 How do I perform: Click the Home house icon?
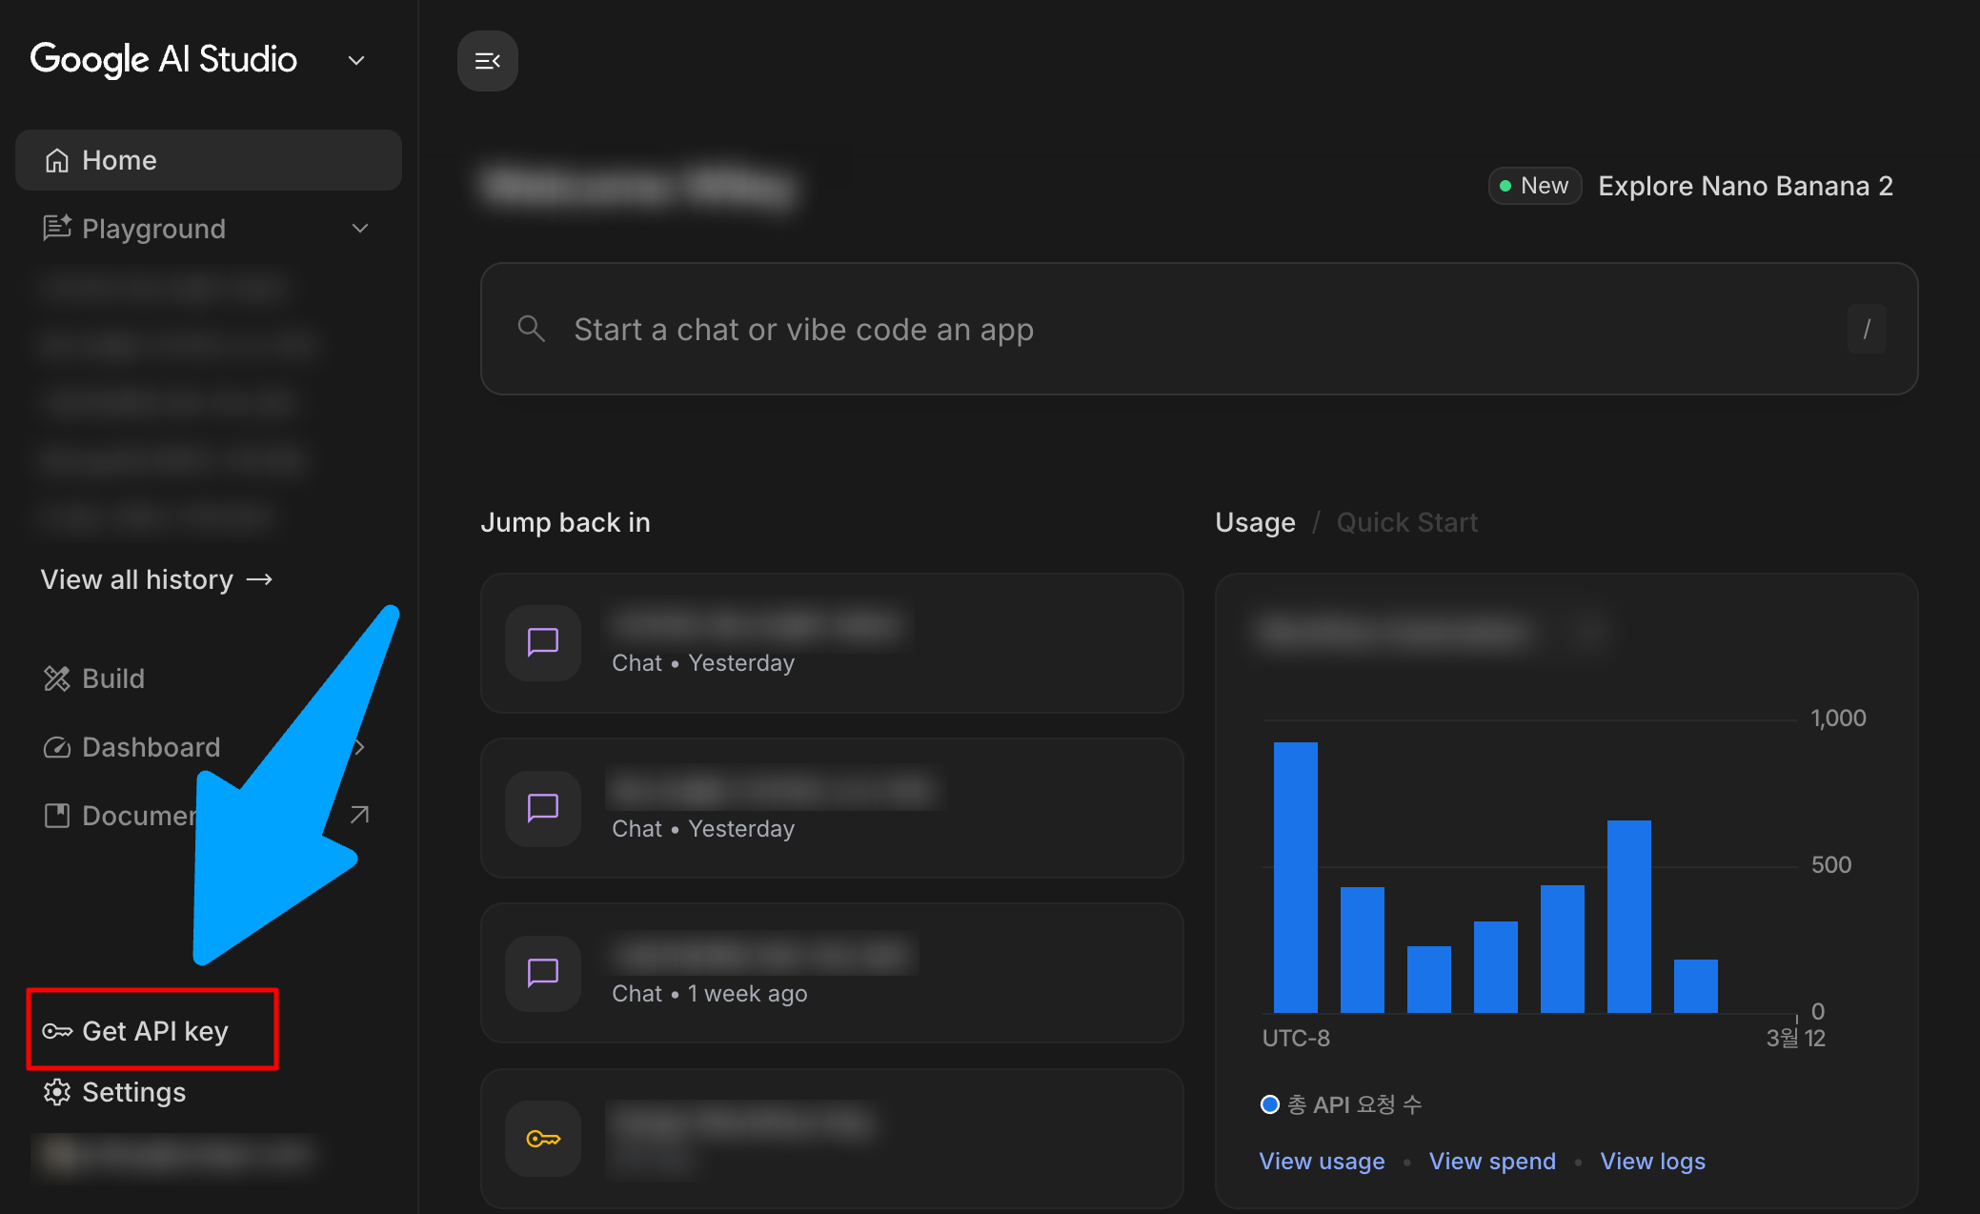point(57,160)
